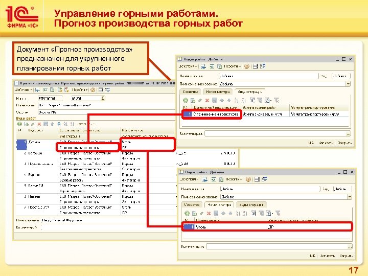This screenshot has width=368, height=276.
Task: Click Комментарий field in Уголь window
Action: (277, 246)
